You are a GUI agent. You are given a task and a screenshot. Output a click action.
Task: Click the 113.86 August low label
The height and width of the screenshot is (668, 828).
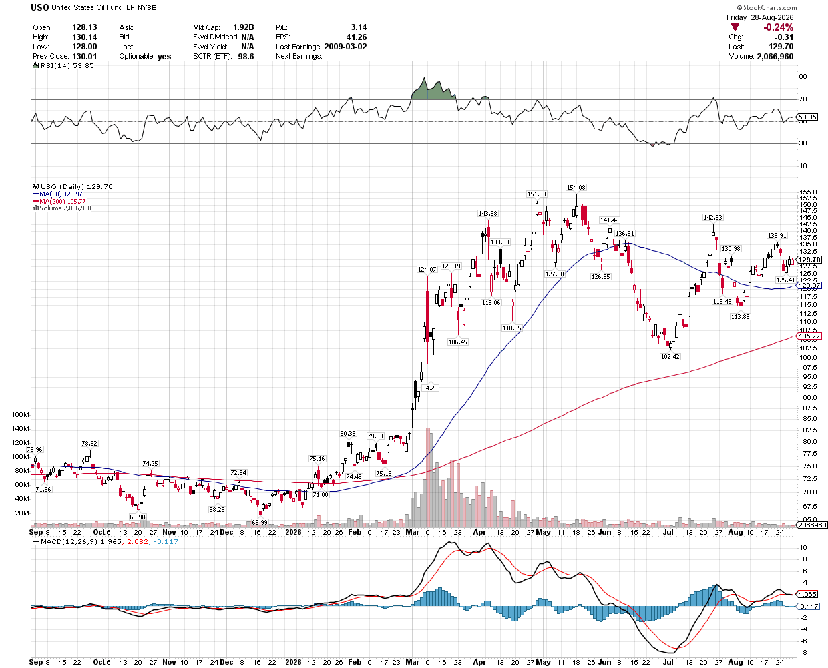(x=740, y=317)
